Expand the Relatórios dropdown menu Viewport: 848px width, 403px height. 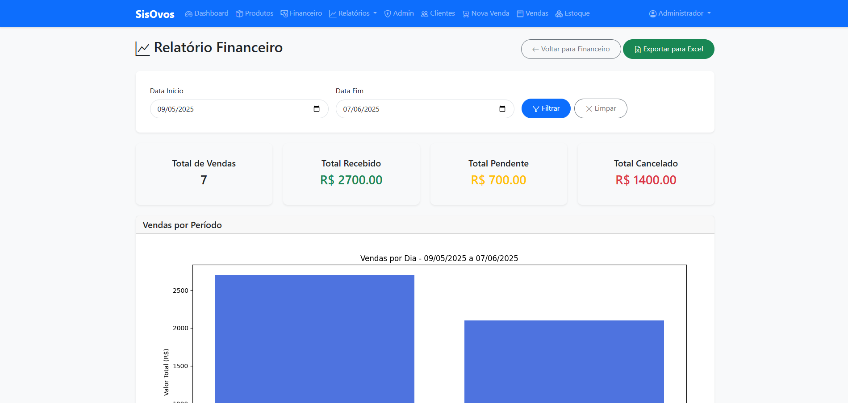click(x=353, y=13)
